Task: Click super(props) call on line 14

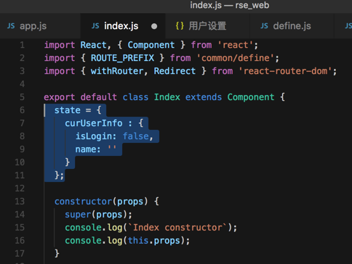Action: pyautogui.click(x=96, y=215)
